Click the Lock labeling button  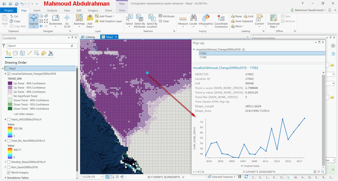tap(249, 16)
